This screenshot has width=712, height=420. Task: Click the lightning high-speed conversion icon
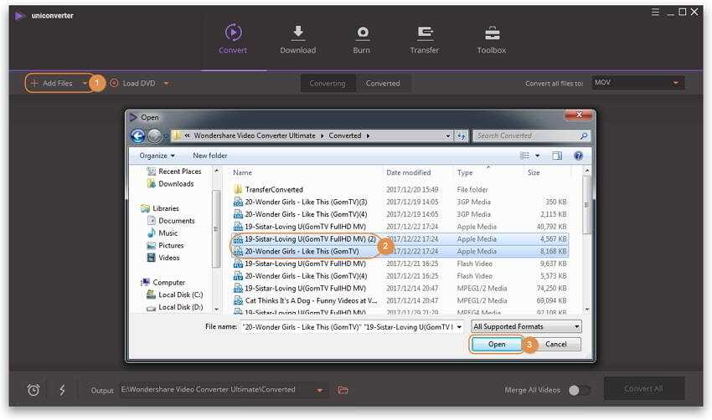click(x=62, y=390)
